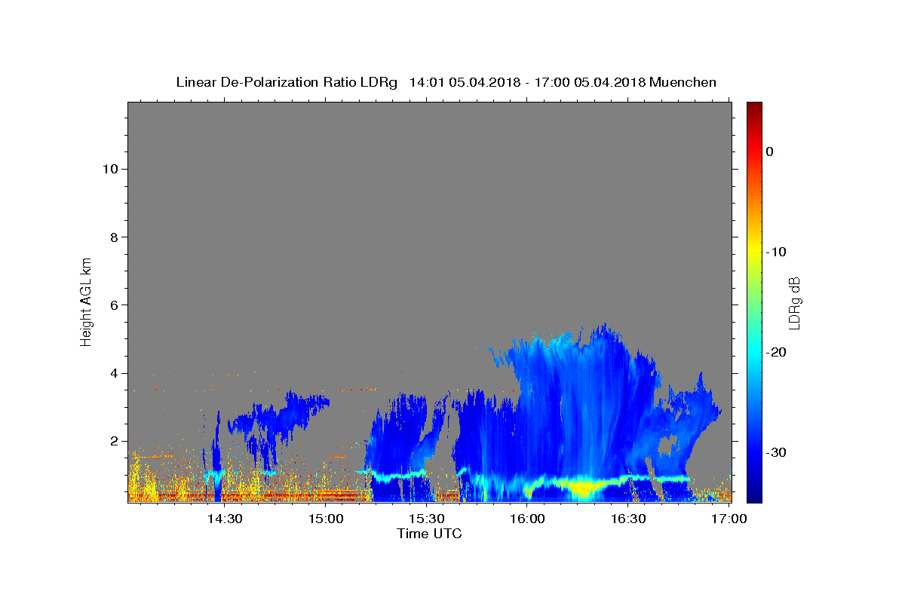Click the height tick label 10
The image size is (905, 603).
click(x=109, y=169)
